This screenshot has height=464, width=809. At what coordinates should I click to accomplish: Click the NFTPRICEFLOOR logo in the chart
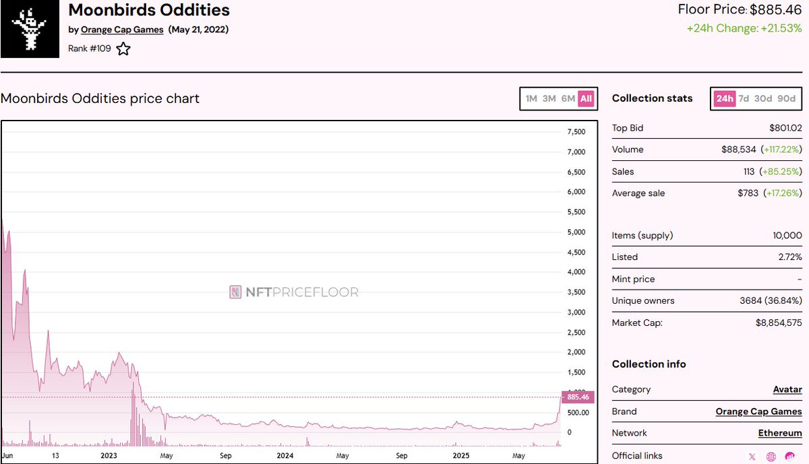(x=294, y=292)
